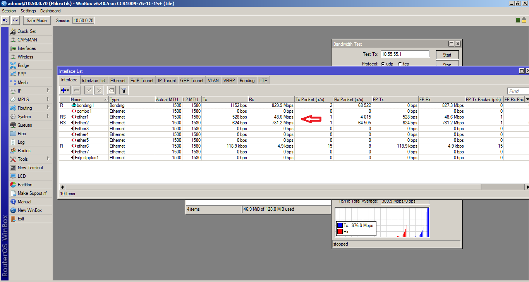
Task: Select the udp protocol radio button
Action: [383, 64]
